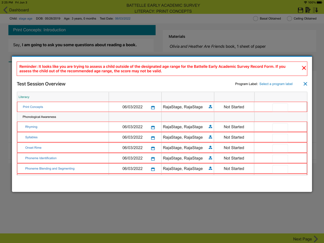Open calendar for Rhyming row

point(153,127)
